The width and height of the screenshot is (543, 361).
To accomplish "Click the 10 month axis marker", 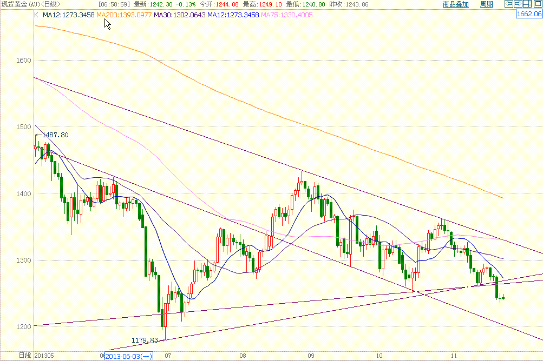I will tap(379, 356).
